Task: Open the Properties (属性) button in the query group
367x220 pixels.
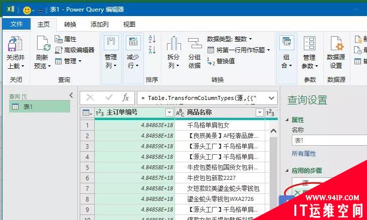Action: [x=66, y=39]
